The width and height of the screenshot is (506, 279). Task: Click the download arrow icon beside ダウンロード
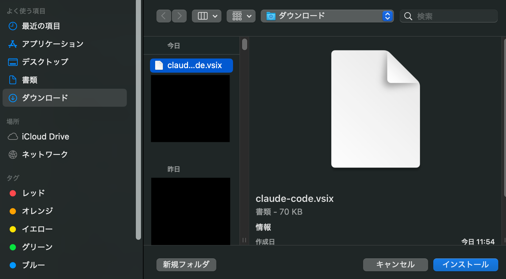click(13, 98)
